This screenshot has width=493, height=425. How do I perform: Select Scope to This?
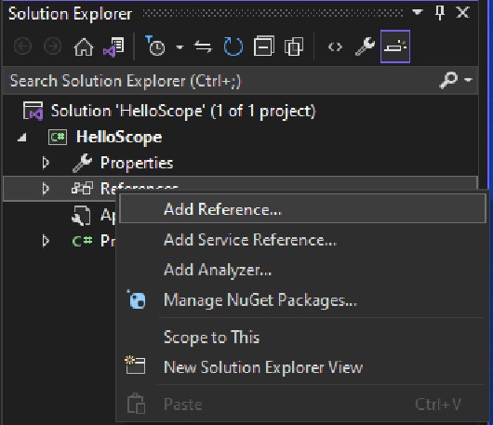pyautogui.click(x=303, y=337)
